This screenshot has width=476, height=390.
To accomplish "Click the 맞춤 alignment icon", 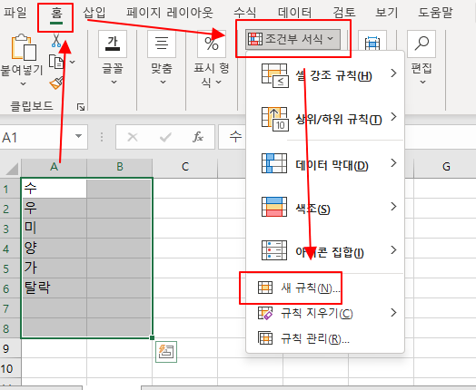I will click(162, 44).
